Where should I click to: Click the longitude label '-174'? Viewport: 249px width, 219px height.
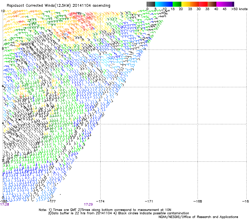coord(100,201)
